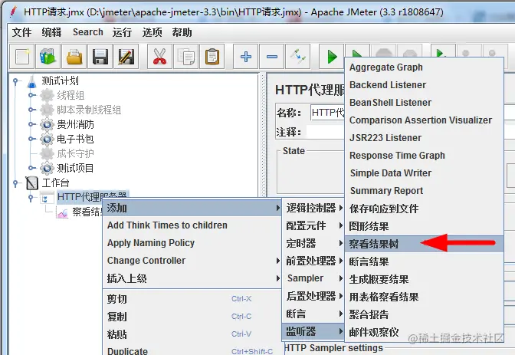Click in the 注释 input field
This screenshot has width=515, height=355.
(x=325, y=132)
